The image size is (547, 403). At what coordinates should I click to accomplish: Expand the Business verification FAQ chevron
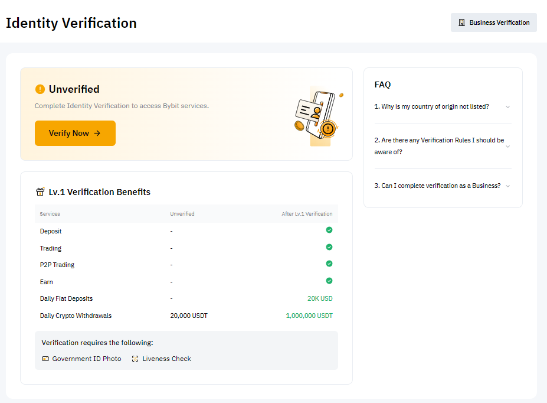click(508, 186)
